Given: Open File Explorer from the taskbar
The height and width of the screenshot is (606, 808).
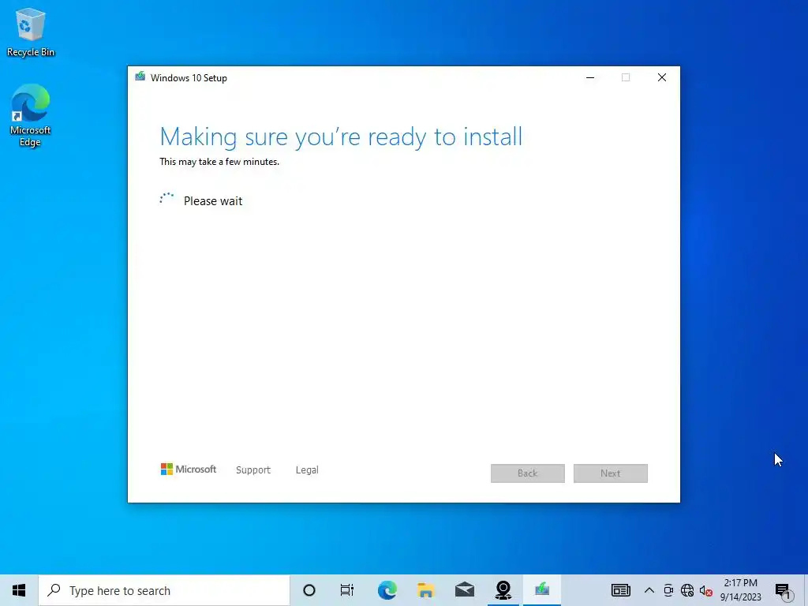Looking at the screenshot, I should 425,590.
